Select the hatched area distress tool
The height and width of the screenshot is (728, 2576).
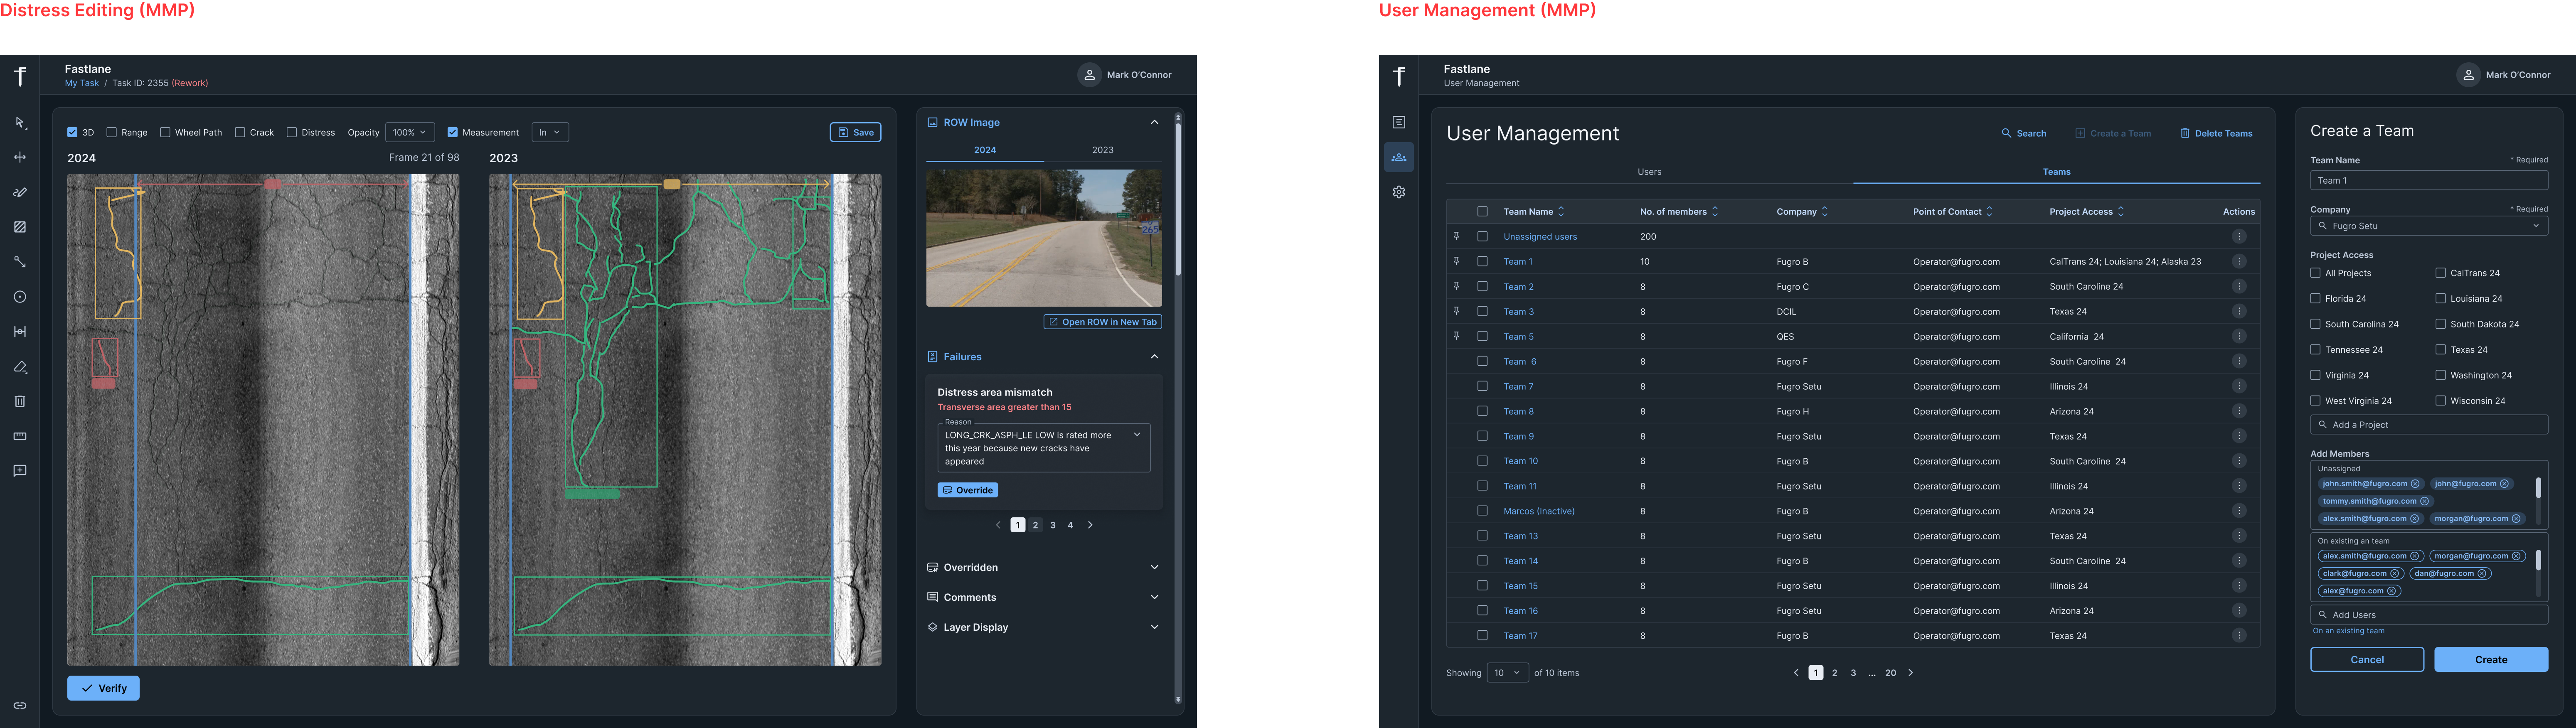pyautogui.click(x=20, y=227)
